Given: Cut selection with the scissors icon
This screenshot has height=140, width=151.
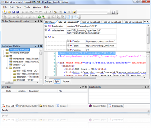Looking at the screenshot, I should (x=23, y=12).
